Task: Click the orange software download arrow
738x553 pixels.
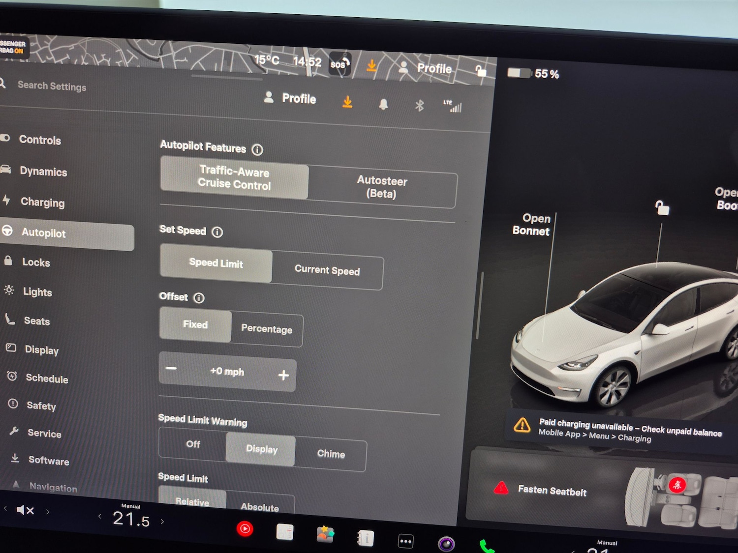Action: pyautogui.click(x=347, y=102)
